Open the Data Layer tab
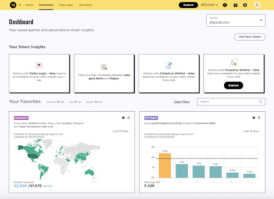This screenshot has height=199, width=274. tap(66, 5)
